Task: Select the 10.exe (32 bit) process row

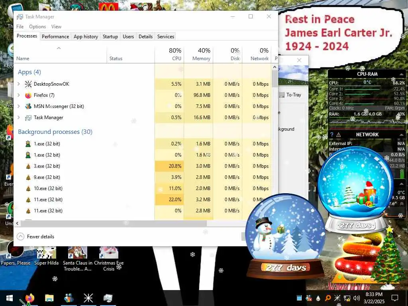Action: click(x=143, y=188)
